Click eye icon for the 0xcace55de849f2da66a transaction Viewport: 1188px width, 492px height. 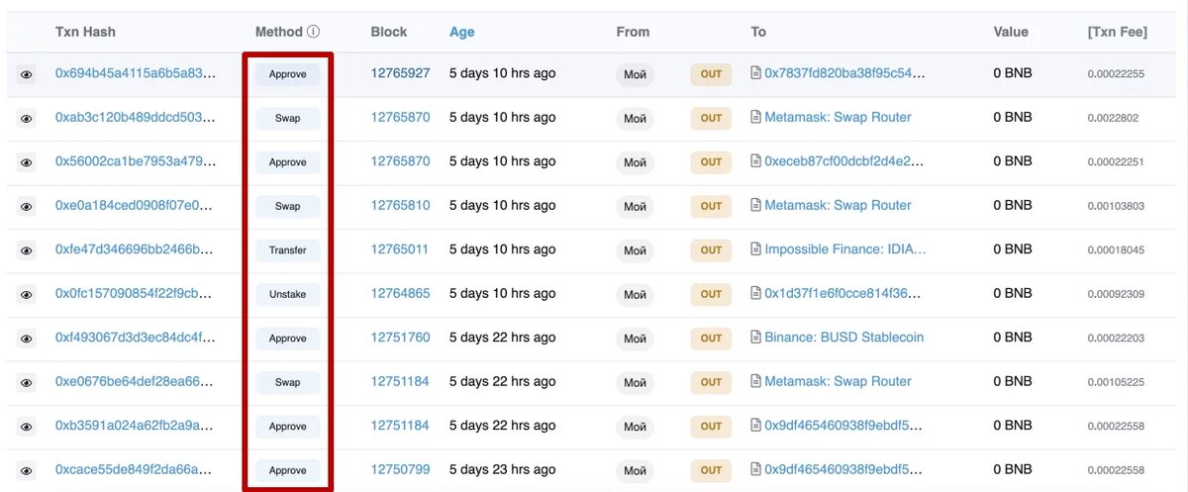pyautogui.click(x=27, y=470)
